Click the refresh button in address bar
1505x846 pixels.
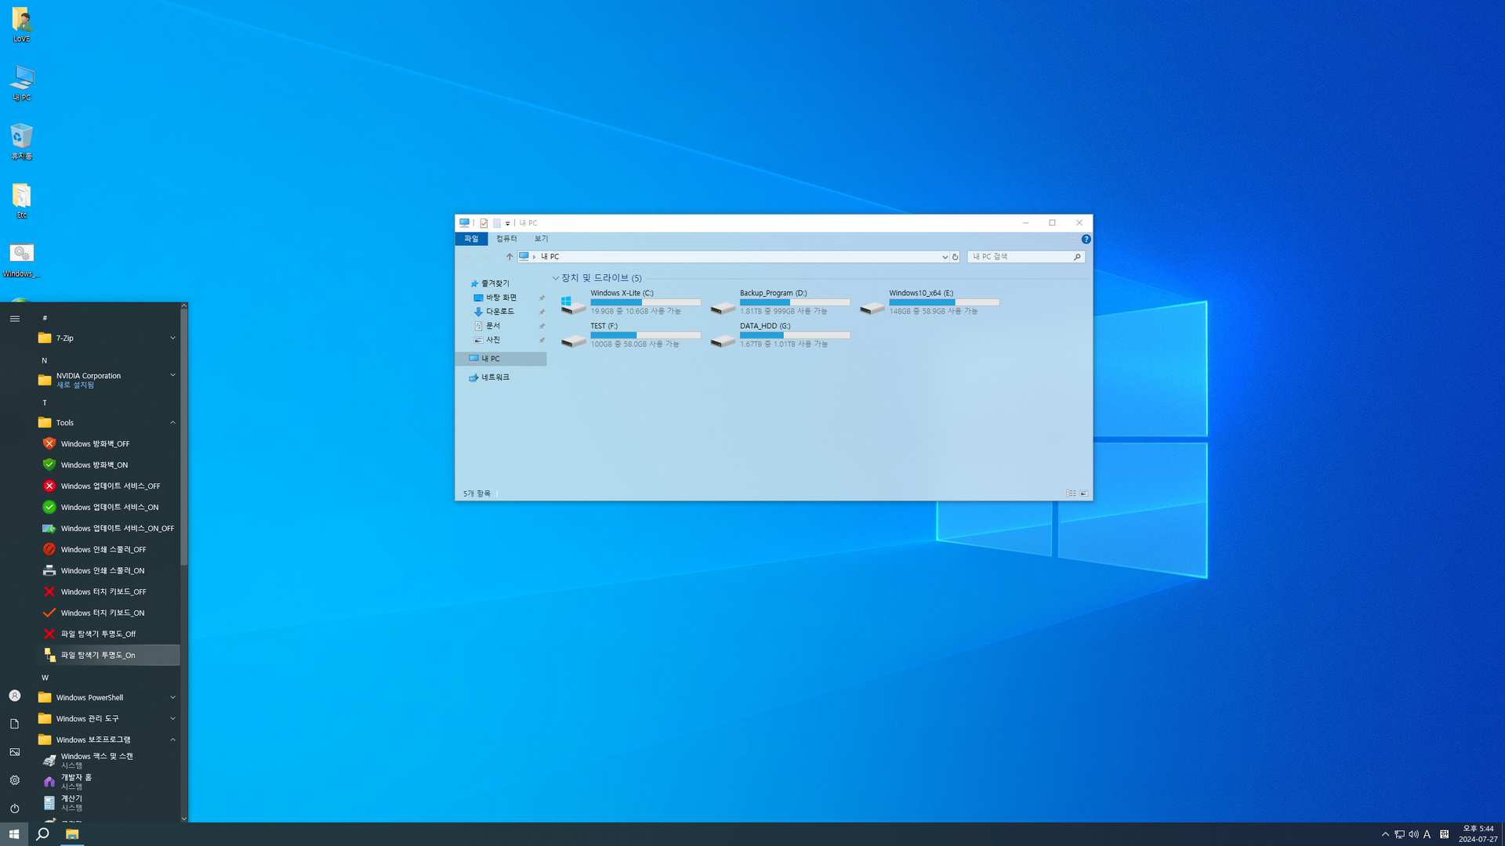[x=955, y=257]
